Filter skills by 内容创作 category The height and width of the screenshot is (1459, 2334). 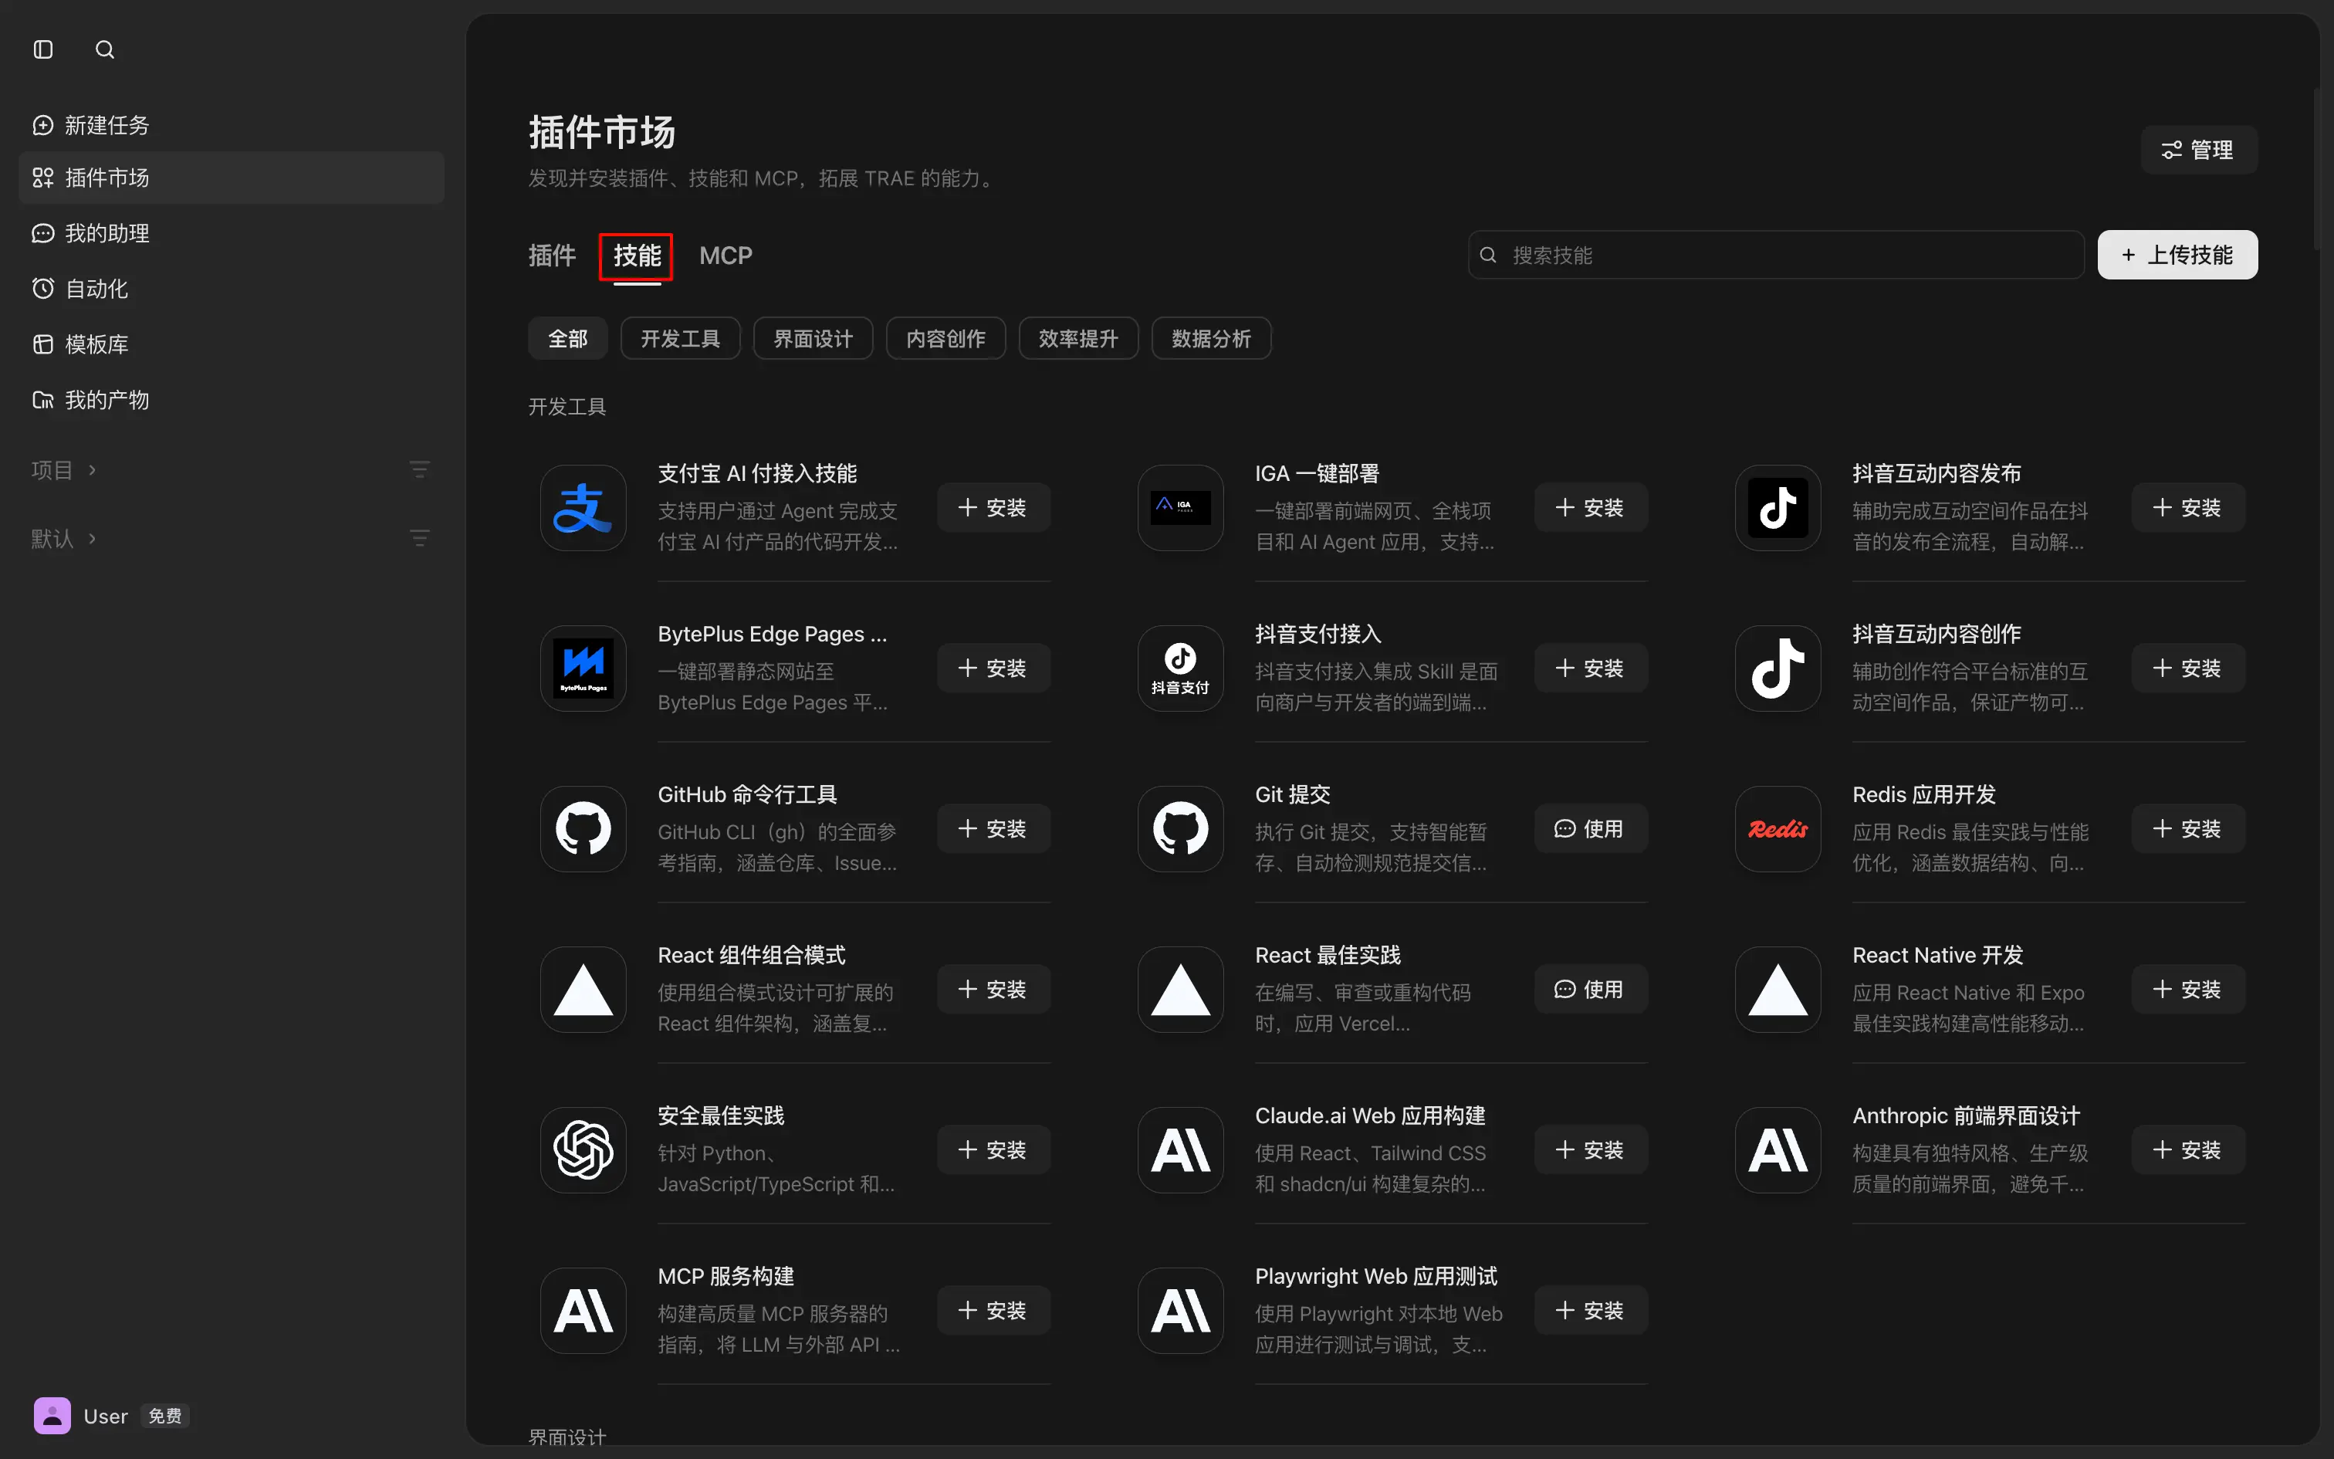(x=945, y=339)
